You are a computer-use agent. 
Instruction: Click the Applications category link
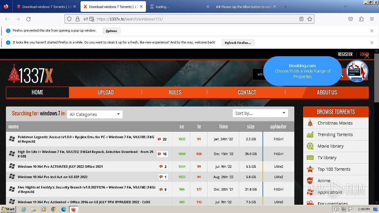330,192
